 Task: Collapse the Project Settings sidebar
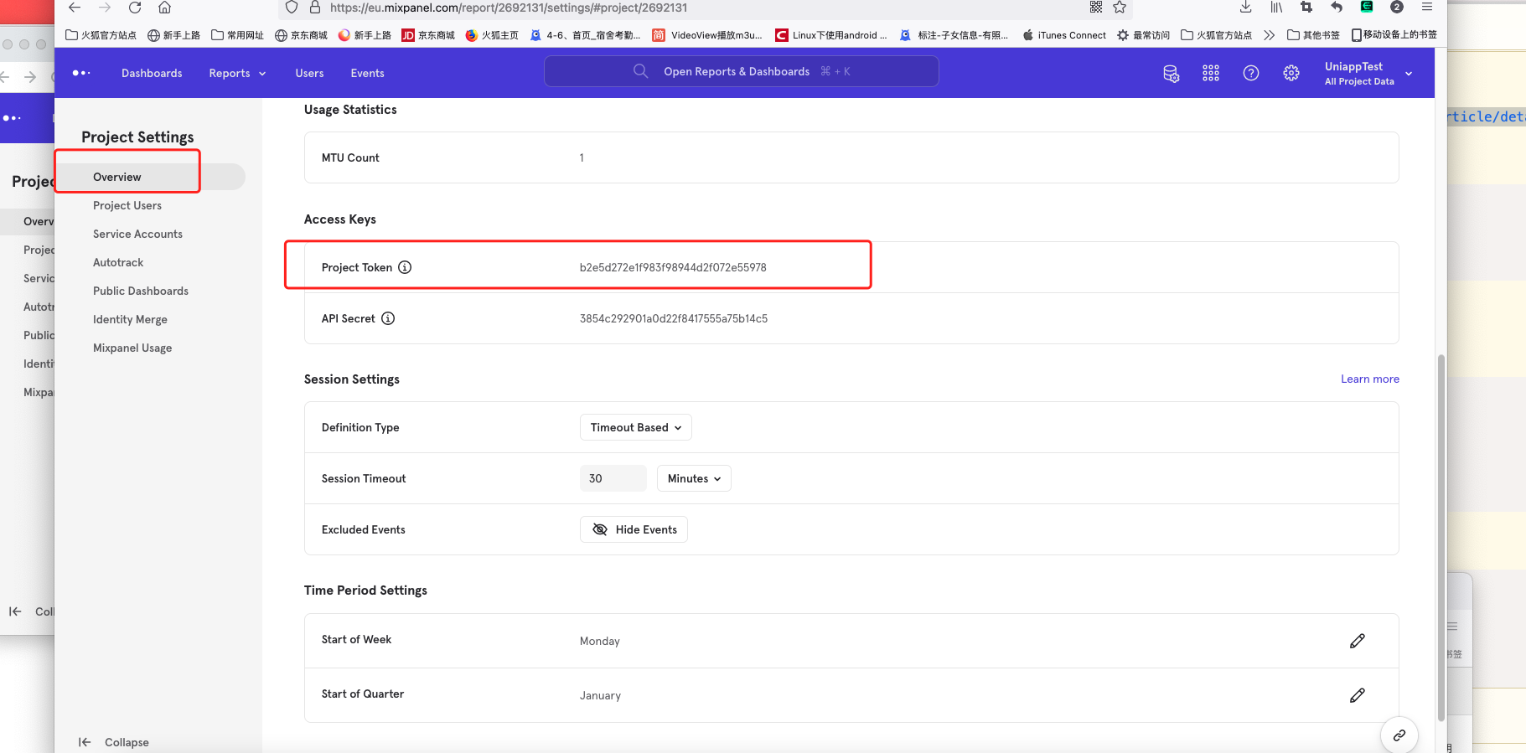click(x=114, y=742)
